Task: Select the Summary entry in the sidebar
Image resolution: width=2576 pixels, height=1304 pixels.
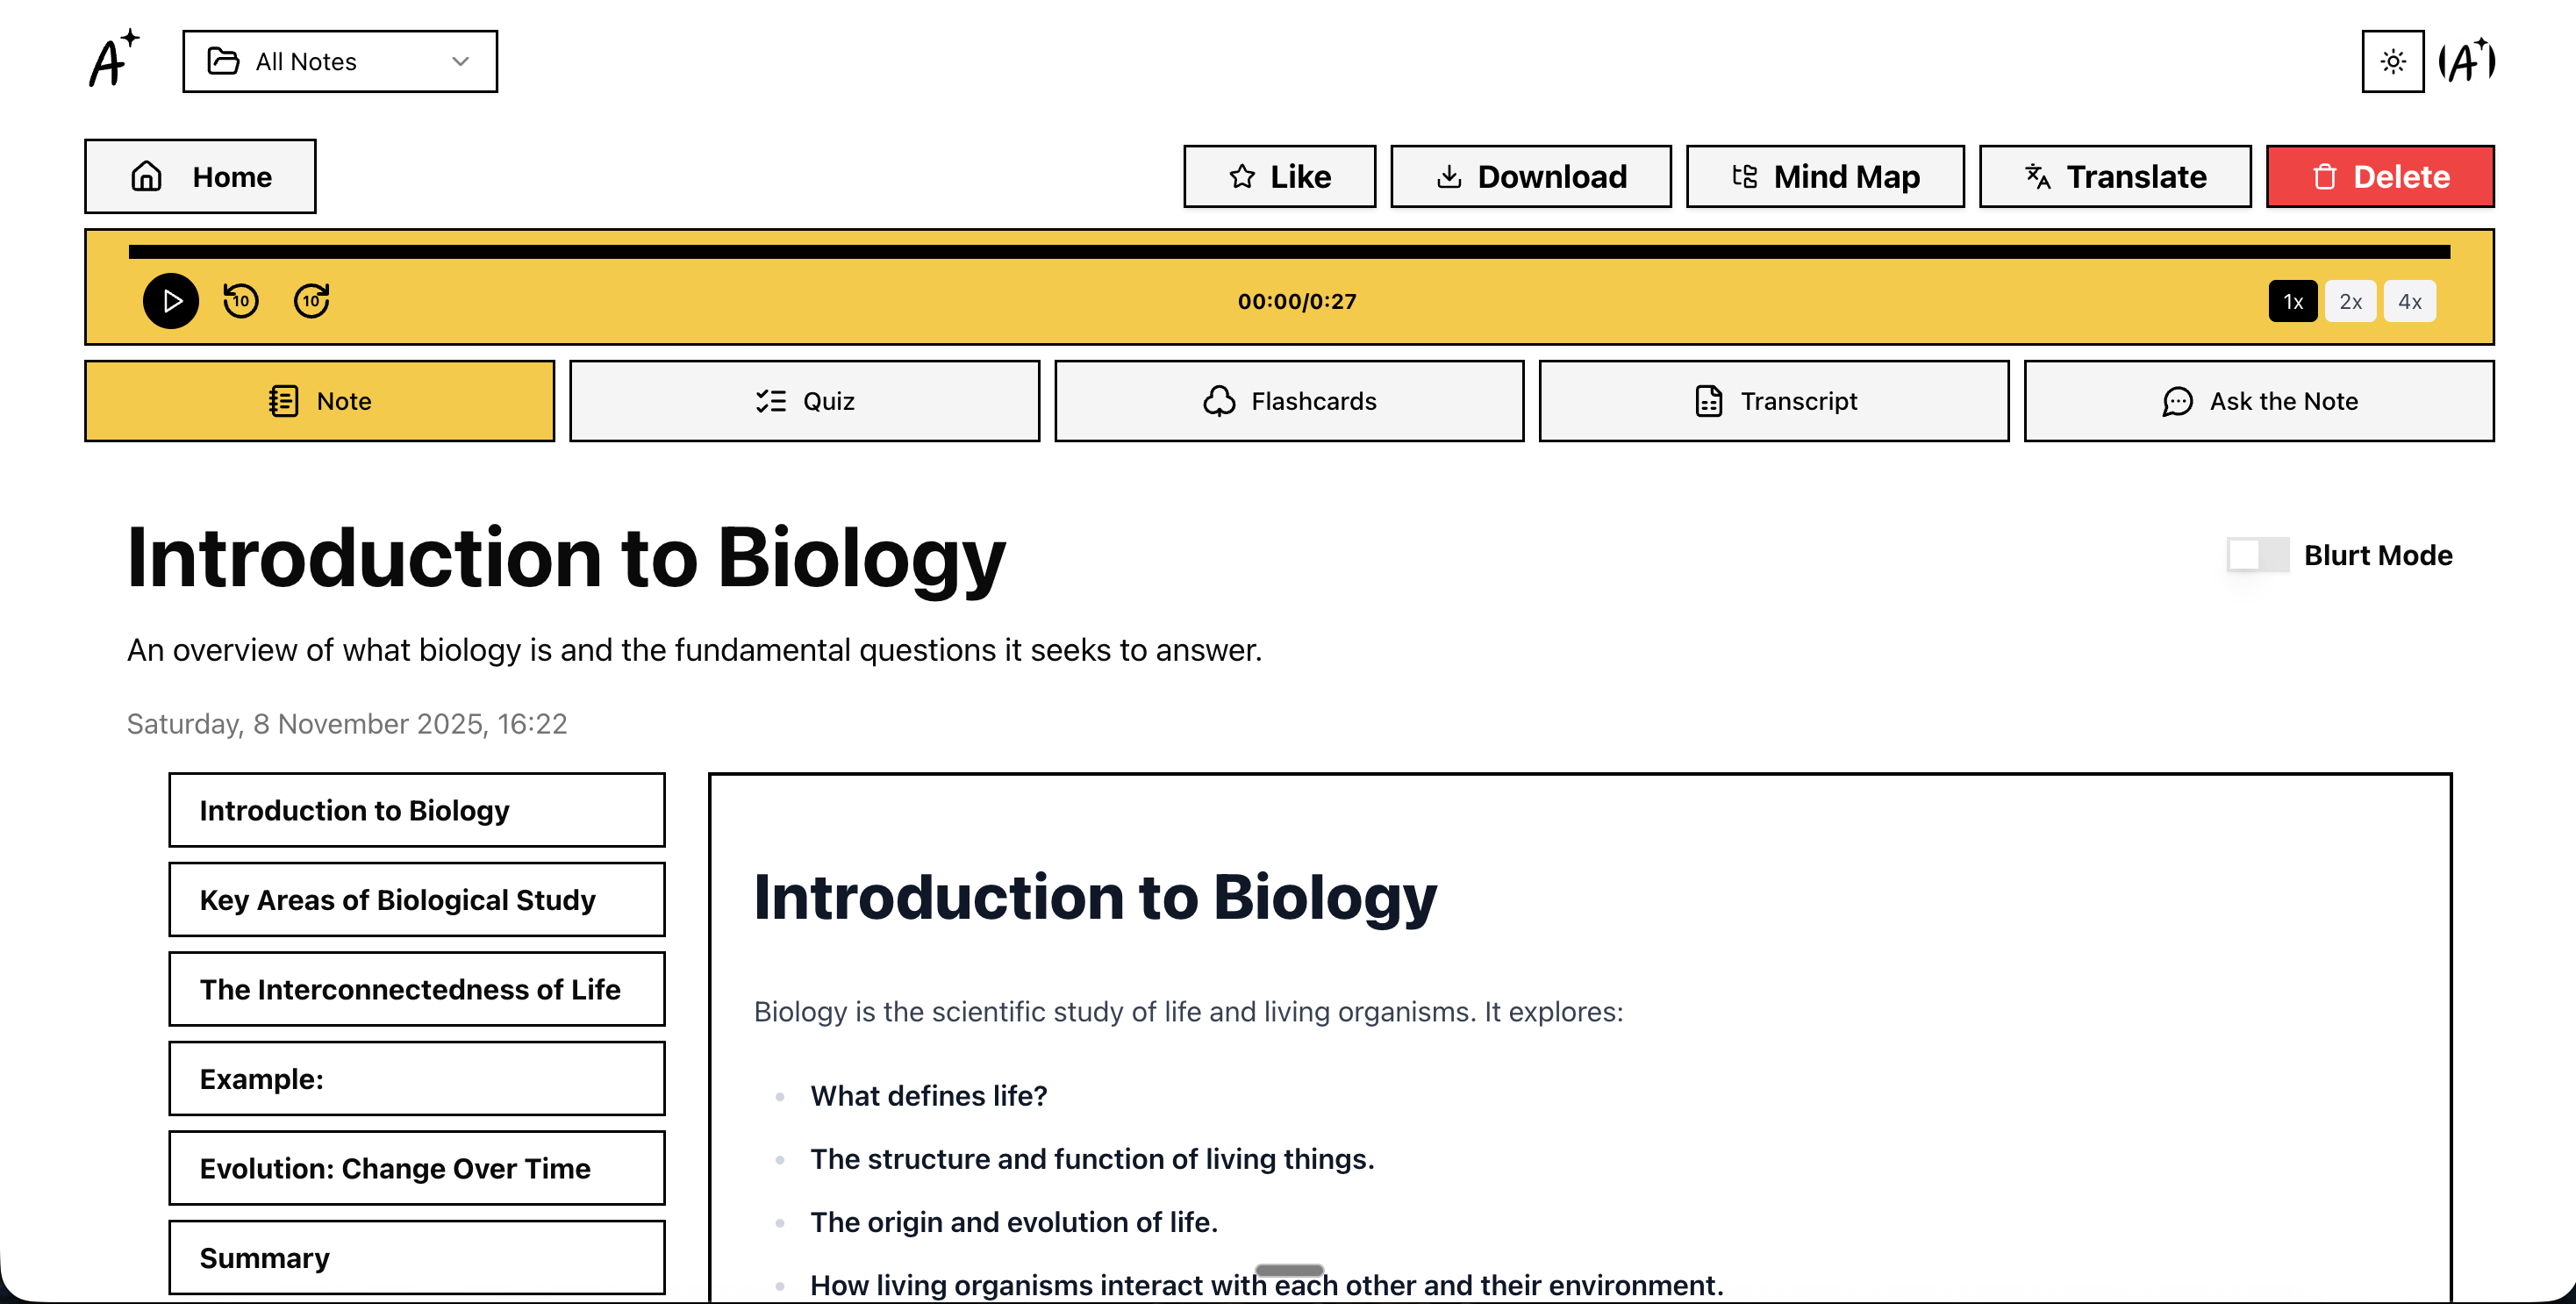Action: [x=417, y=1257]
